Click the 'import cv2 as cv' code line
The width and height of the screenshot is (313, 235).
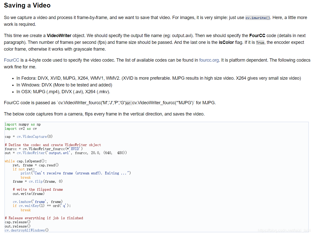21,129
